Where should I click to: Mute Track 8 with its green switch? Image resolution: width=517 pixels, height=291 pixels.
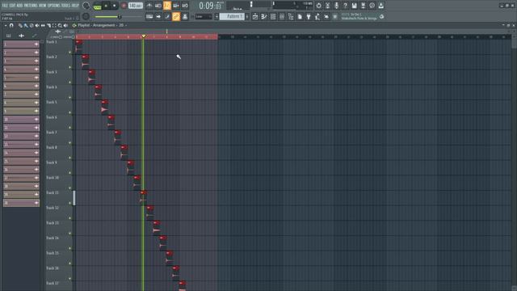pyautogui.click(x=70, y=158)
